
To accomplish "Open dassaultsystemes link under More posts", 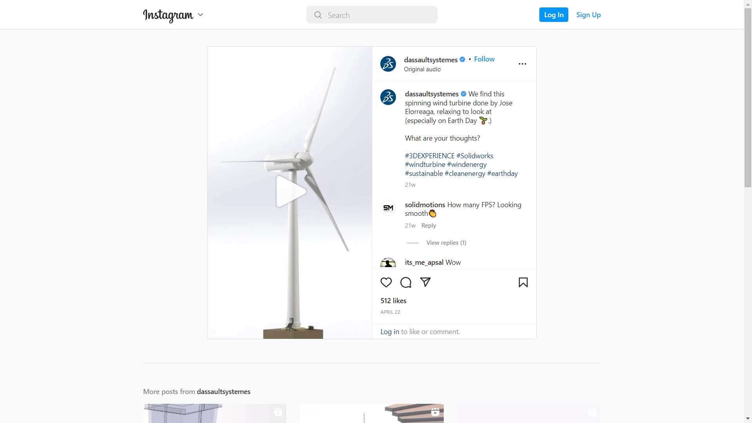I will (223, 392).
